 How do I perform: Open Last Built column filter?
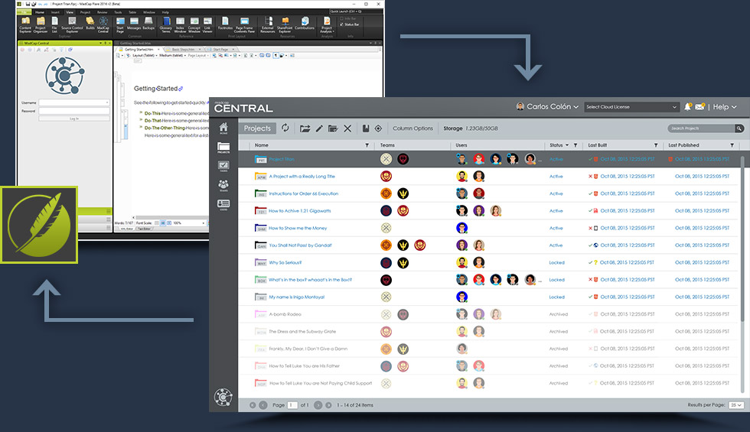pos(656,145)
